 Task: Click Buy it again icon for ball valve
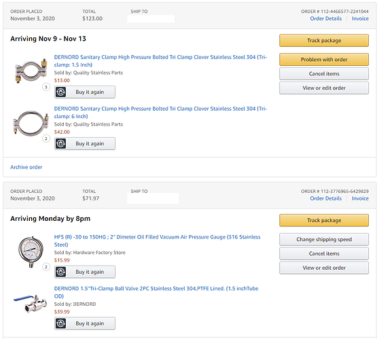[x=60, y=323]
